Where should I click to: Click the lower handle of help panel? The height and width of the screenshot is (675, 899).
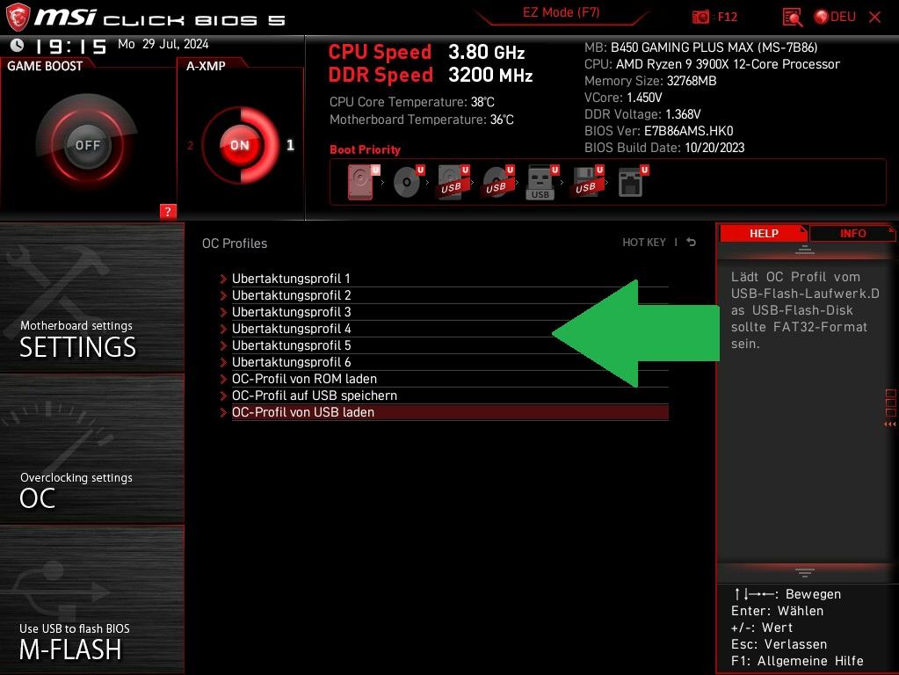click(x=804, y=572)
